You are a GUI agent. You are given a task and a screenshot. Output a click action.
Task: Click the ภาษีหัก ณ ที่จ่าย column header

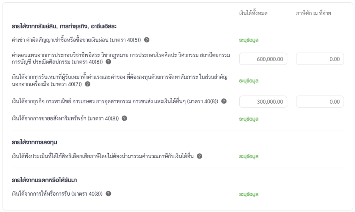(313, 13)
